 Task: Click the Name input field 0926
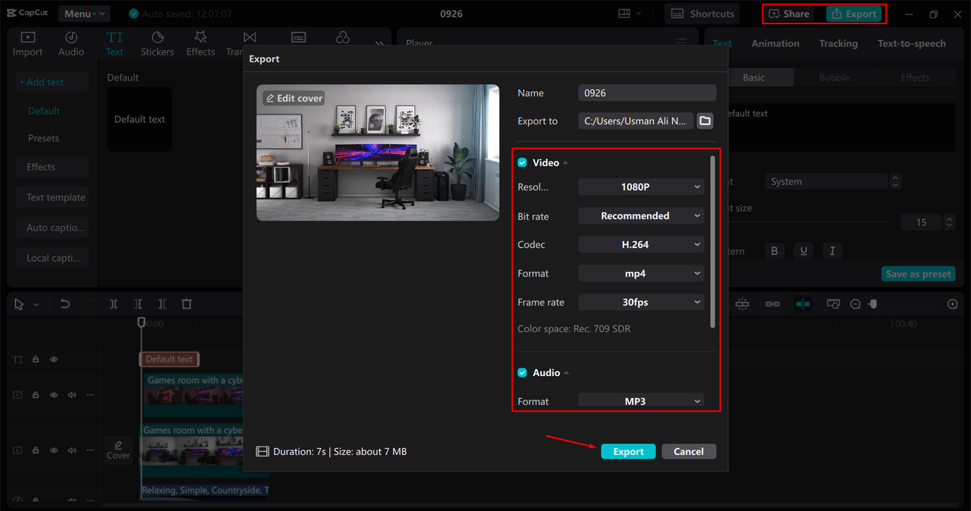click(647, 92)
